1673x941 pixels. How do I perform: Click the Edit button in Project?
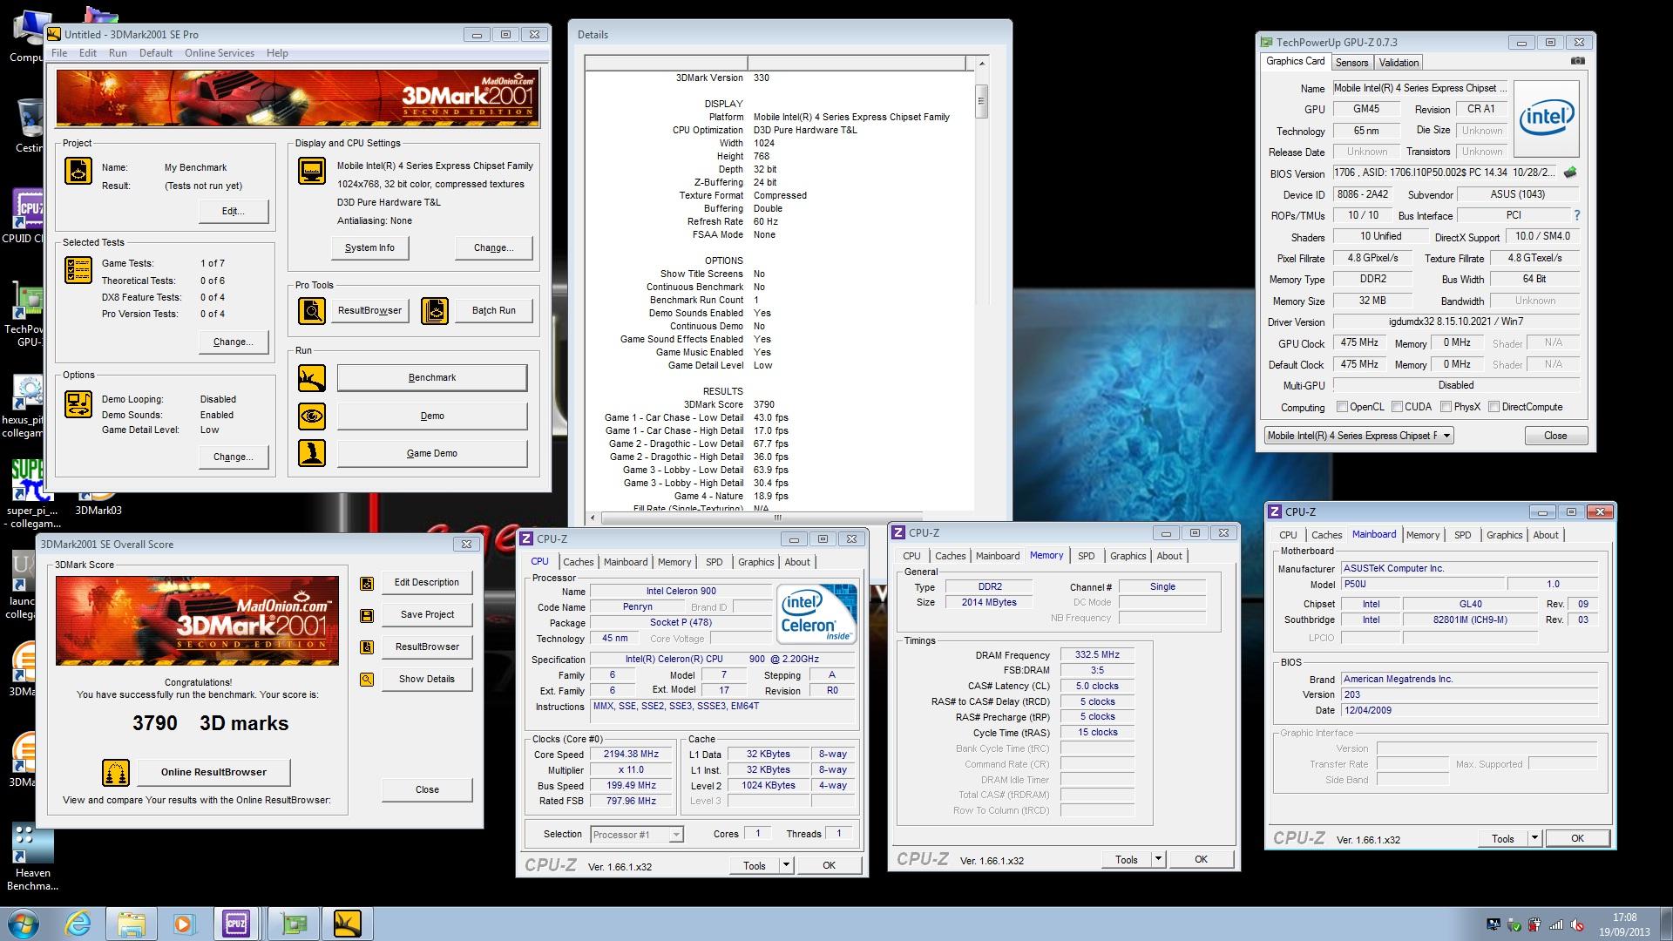[233, 212]
